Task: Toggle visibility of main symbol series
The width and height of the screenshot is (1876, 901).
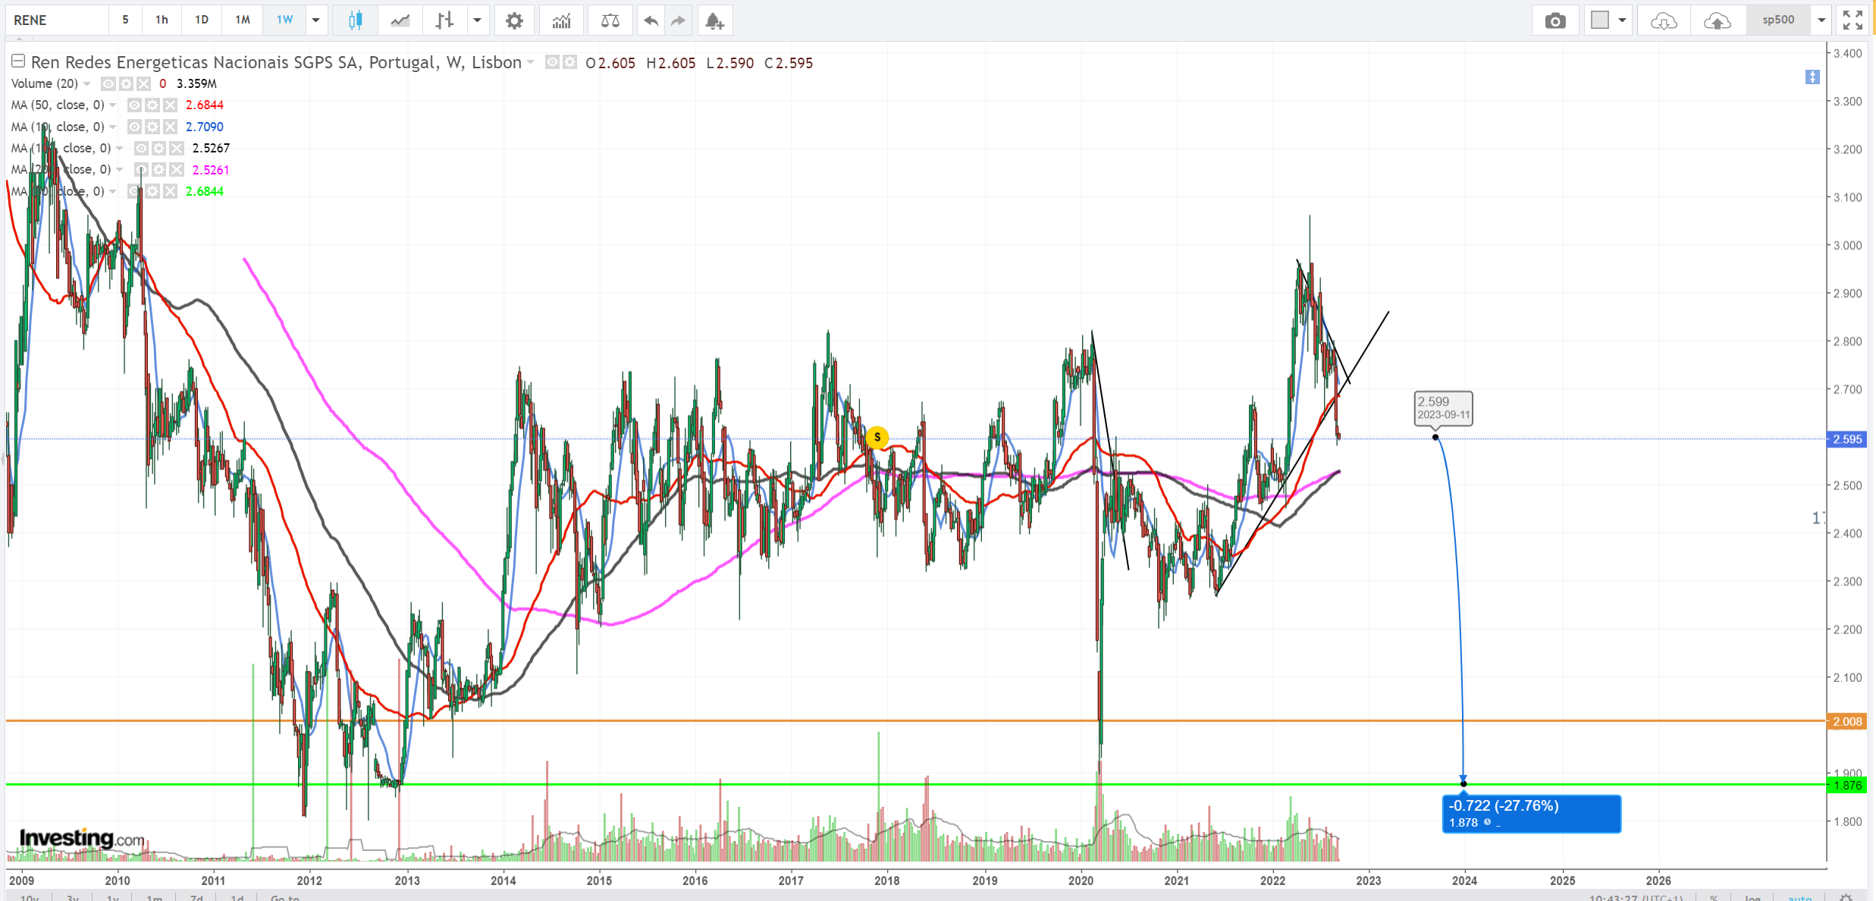Action: tap(552, 62)
